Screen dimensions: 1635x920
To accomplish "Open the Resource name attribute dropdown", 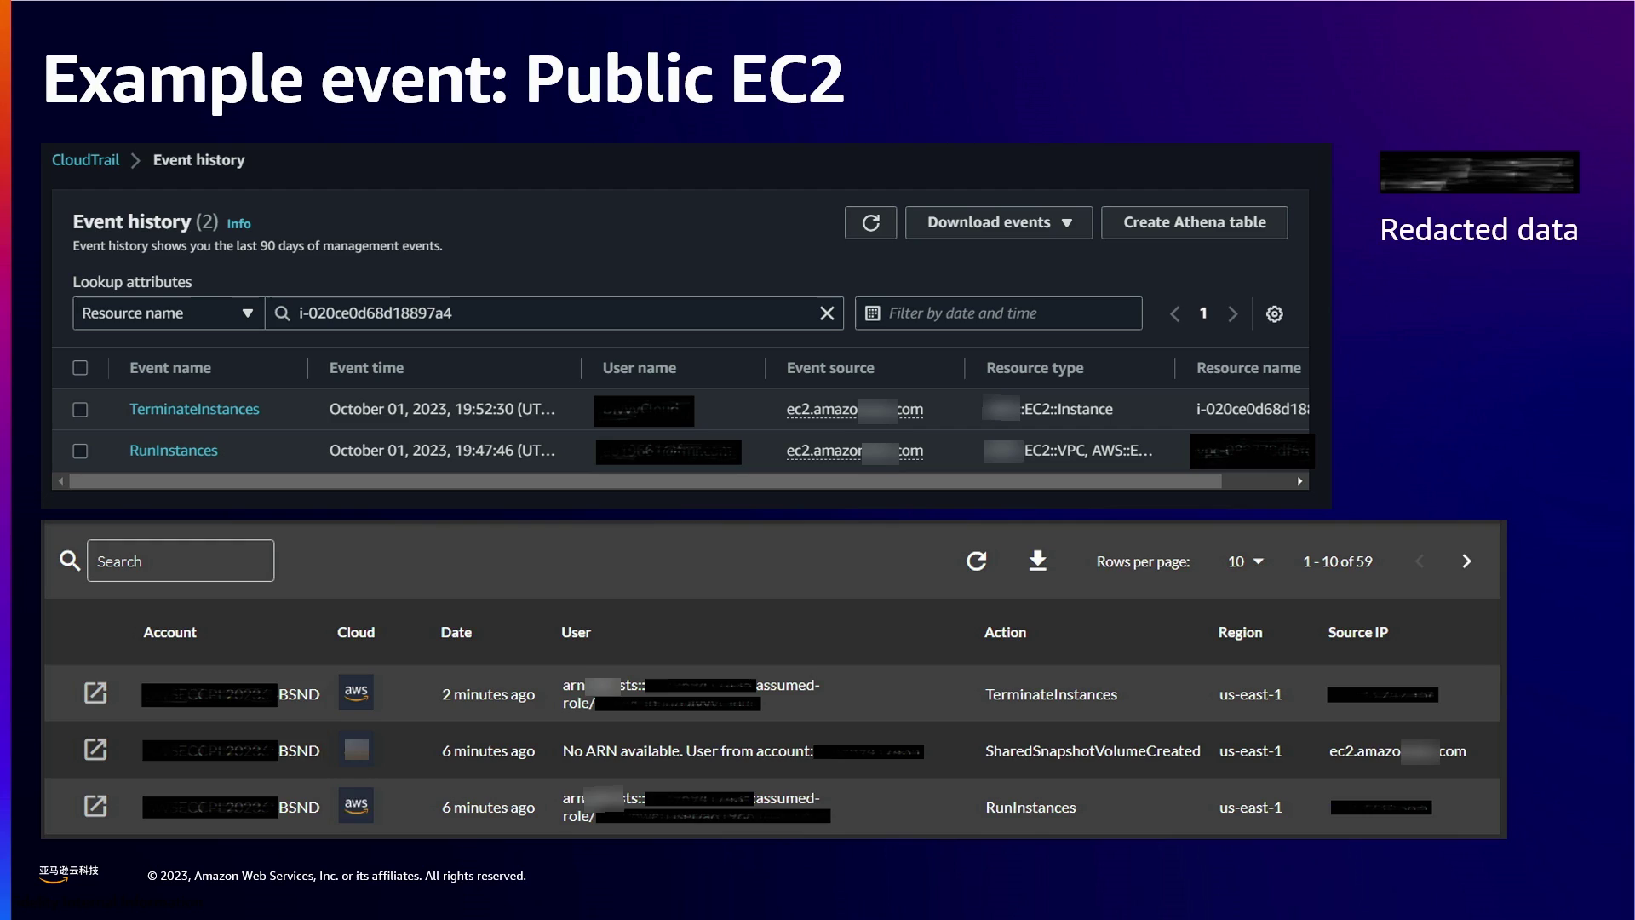I will pos(168,313).
